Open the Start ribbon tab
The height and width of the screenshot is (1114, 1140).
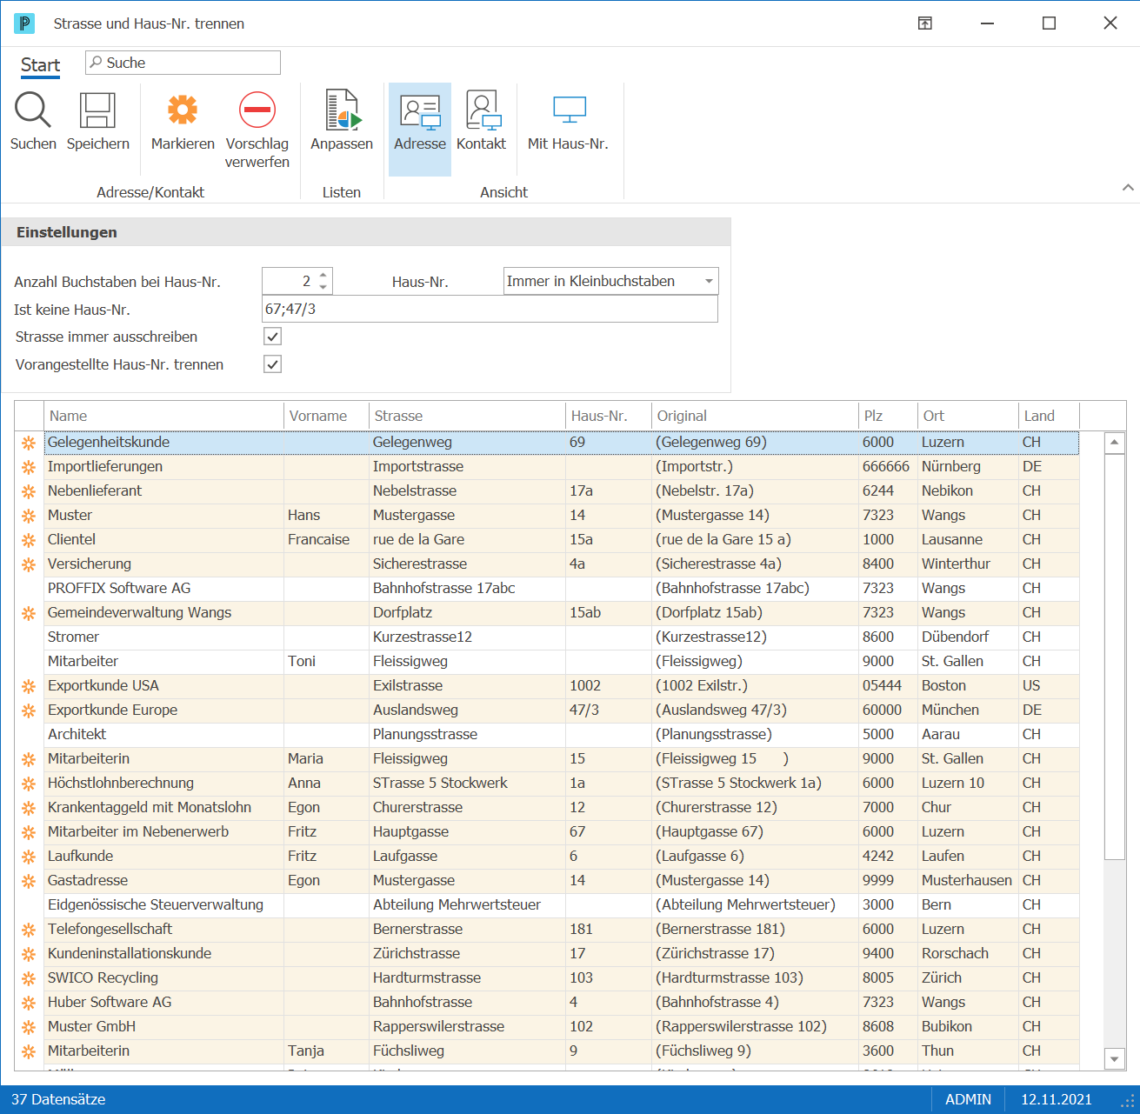[x=40, y=65]
